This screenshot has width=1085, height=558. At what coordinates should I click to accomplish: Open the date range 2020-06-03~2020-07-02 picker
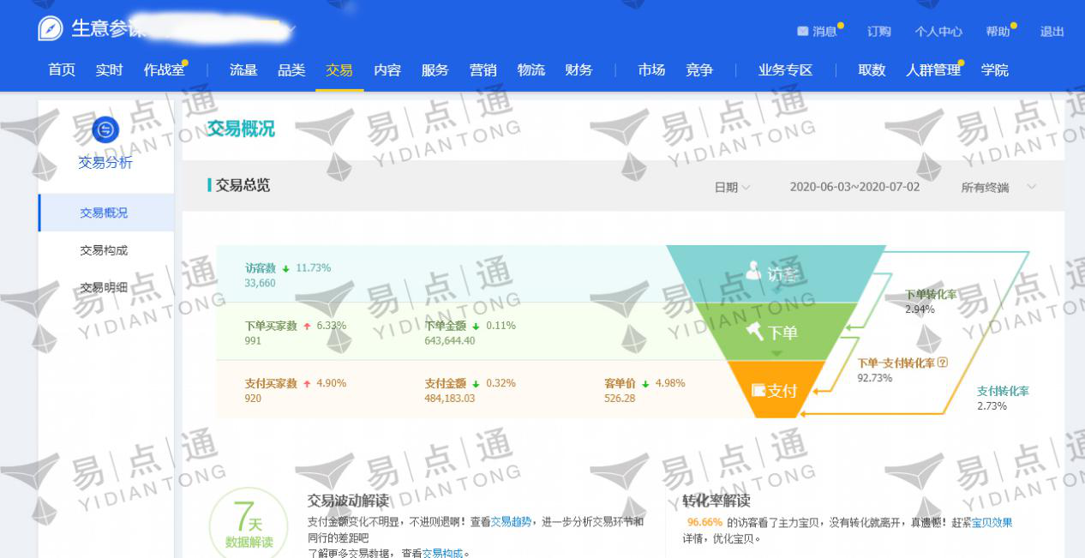pos(854,187)
